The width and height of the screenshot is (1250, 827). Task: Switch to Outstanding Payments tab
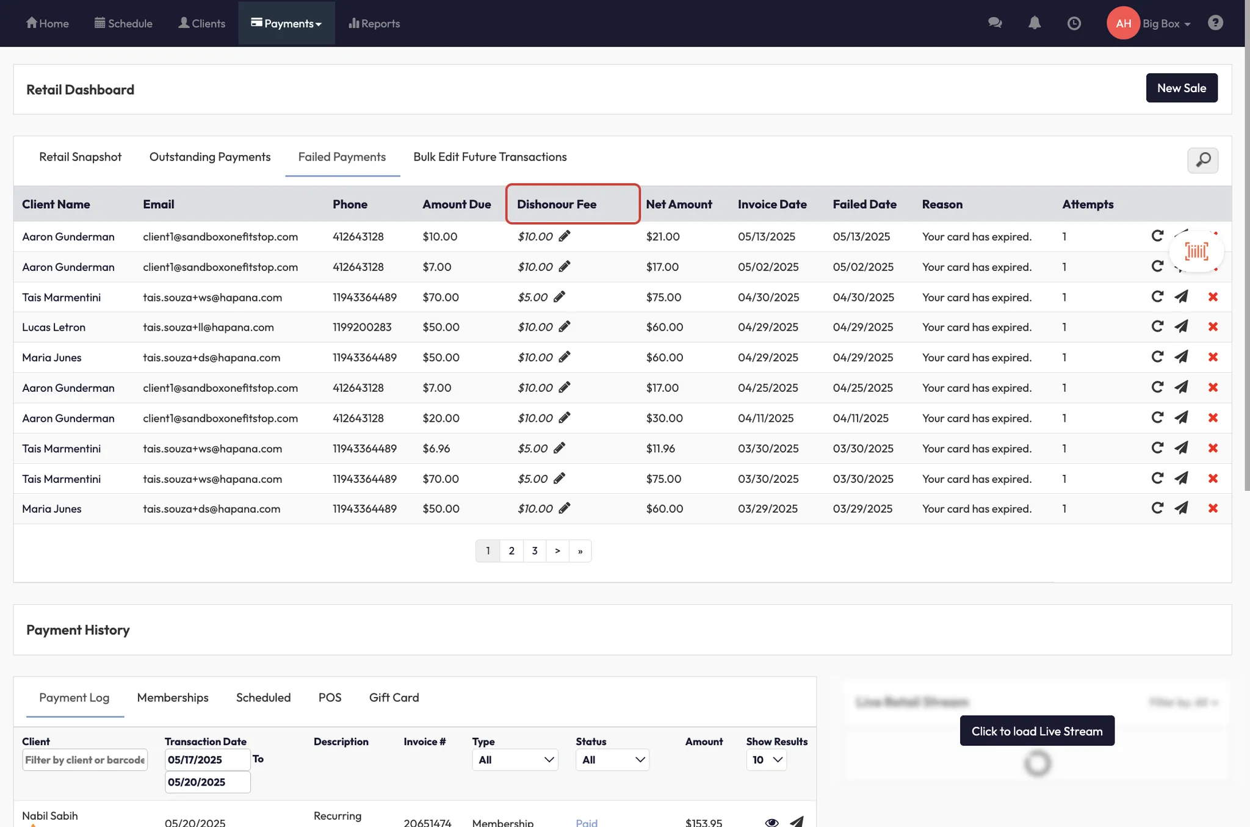point(210,157)
